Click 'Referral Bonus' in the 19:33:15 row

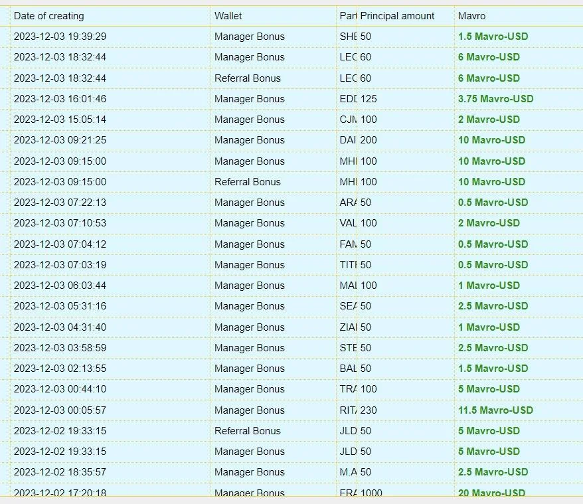(x=247, y=431)
